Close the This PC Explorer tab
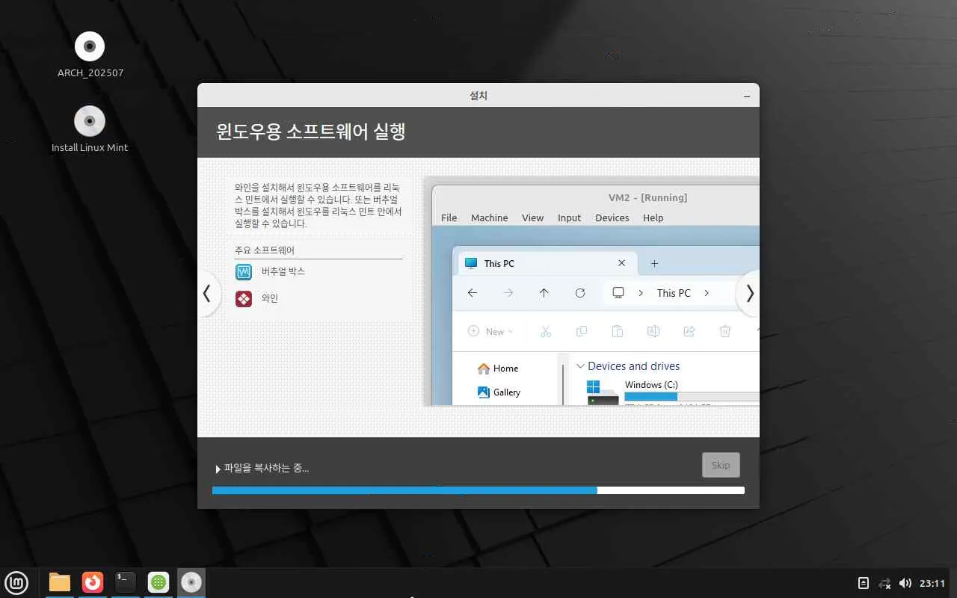The width and height of the screenshot is (957, 598). [621, 263]
